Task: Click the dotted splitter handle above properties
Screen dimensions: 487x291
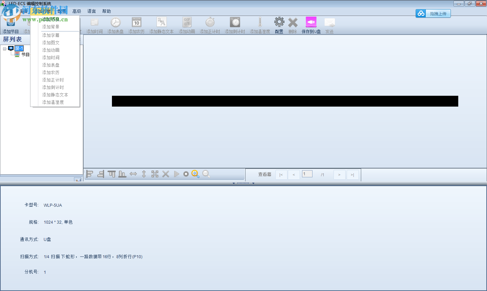Action: [x=243, y=183]
